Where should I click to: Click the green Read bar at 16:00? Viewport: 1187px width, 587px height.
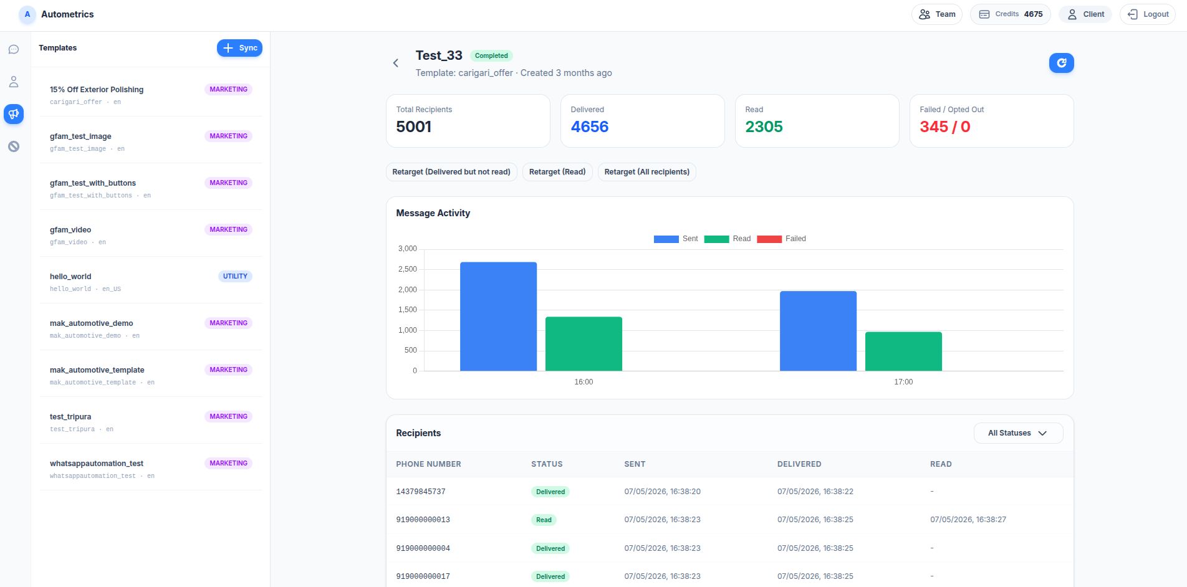point(584,344)
